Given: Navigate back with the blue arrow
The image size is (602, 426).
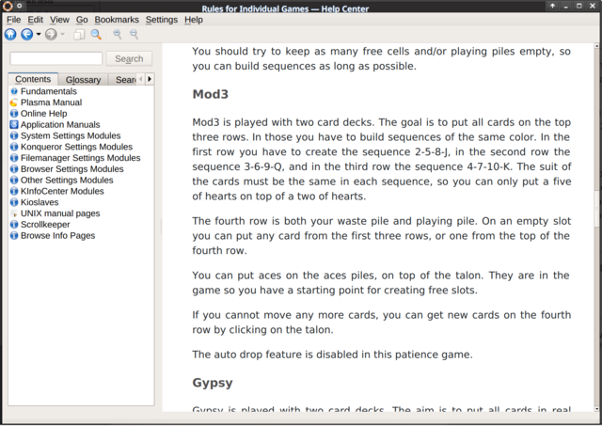Looking at the screenshot, I should pos(26,35).
